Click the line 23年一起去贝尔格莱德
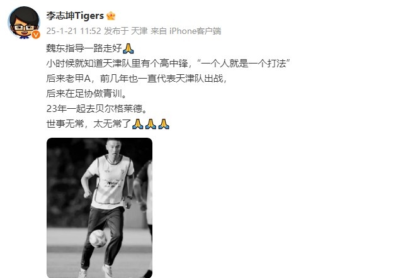 (97, 109)
